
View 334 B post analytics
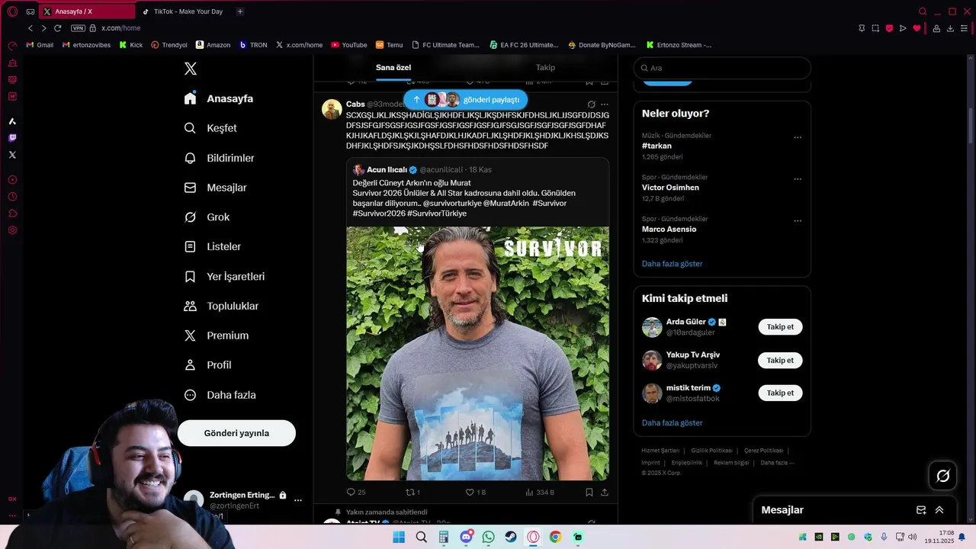tap(540, 493)
